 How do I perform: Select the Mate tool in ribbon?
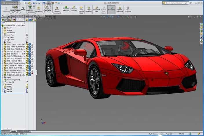pos(23,9)
